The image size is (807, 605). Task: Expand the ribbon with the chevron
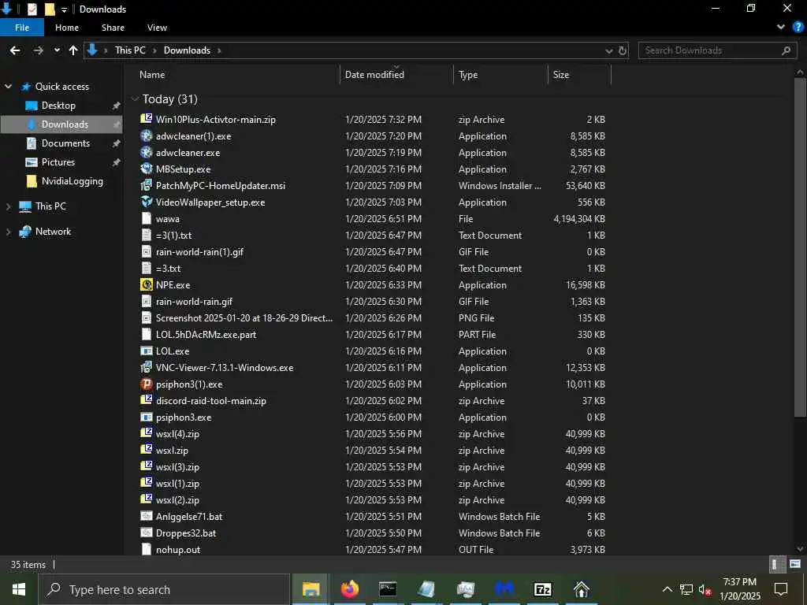(781, 28)
